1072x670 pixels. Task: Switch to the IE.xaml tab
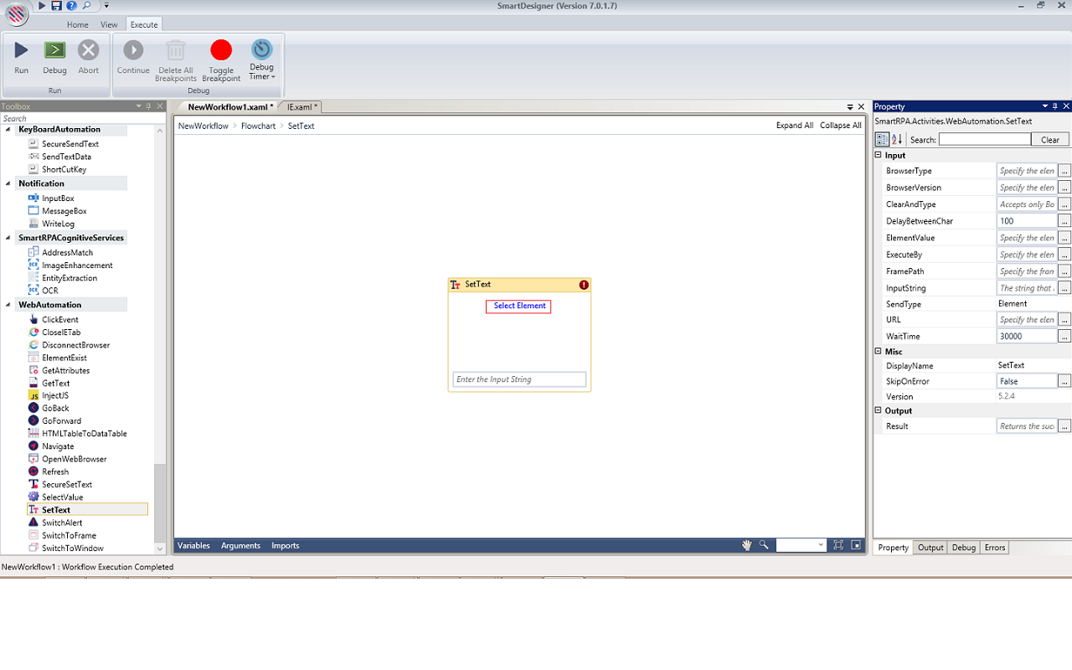[300, 106]
